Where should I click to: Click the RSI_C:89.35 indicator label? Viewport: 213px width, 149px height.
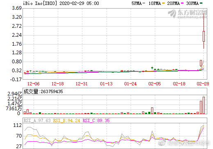(96, 120)
